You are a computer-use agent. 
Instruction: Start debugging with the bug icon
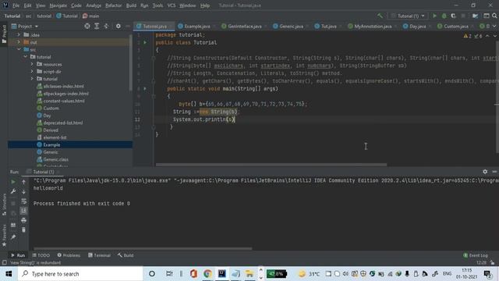444,16
